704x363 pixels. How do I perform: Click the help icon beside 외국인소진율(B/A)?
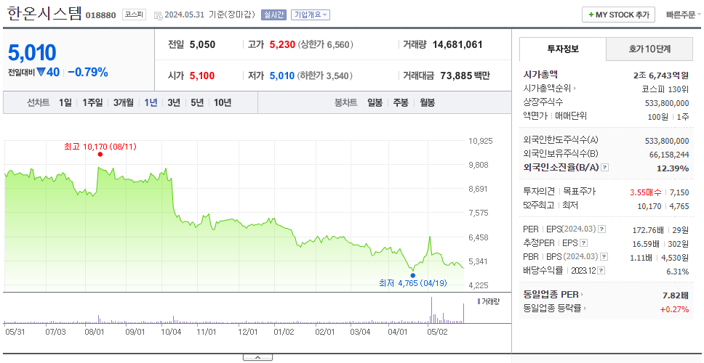click(x=605, y=167)
